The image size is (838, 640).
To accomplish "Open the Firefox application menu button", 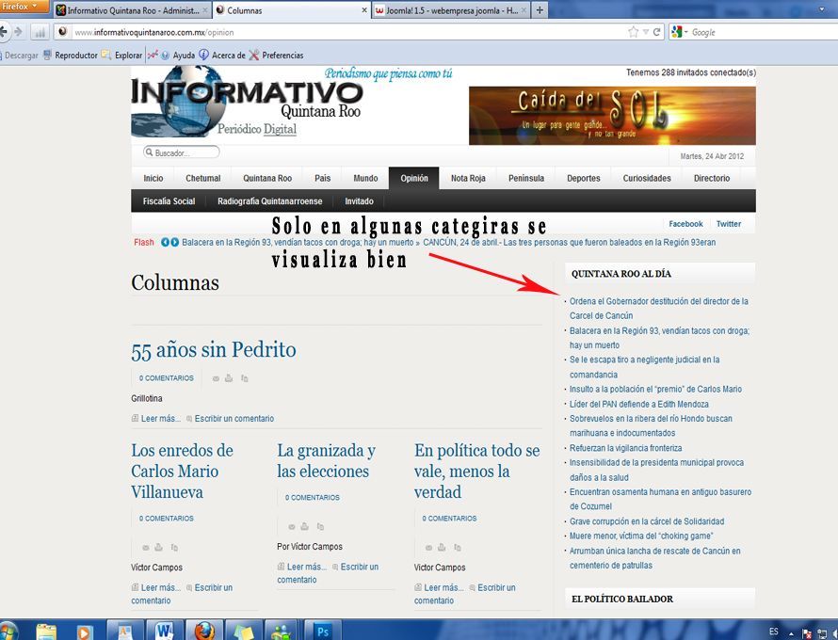I will [x=24, y=7].
